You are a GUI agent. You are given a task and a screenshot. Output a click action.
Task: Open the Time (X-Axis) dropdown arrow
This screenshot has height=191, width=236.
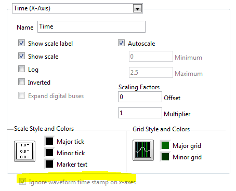[x=137, y=8]
